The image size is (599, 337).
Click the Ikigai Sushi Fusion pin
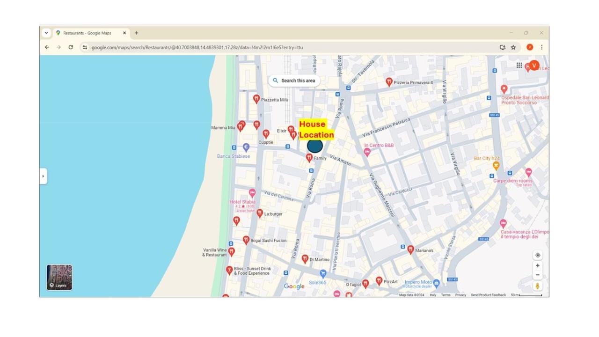246,240
